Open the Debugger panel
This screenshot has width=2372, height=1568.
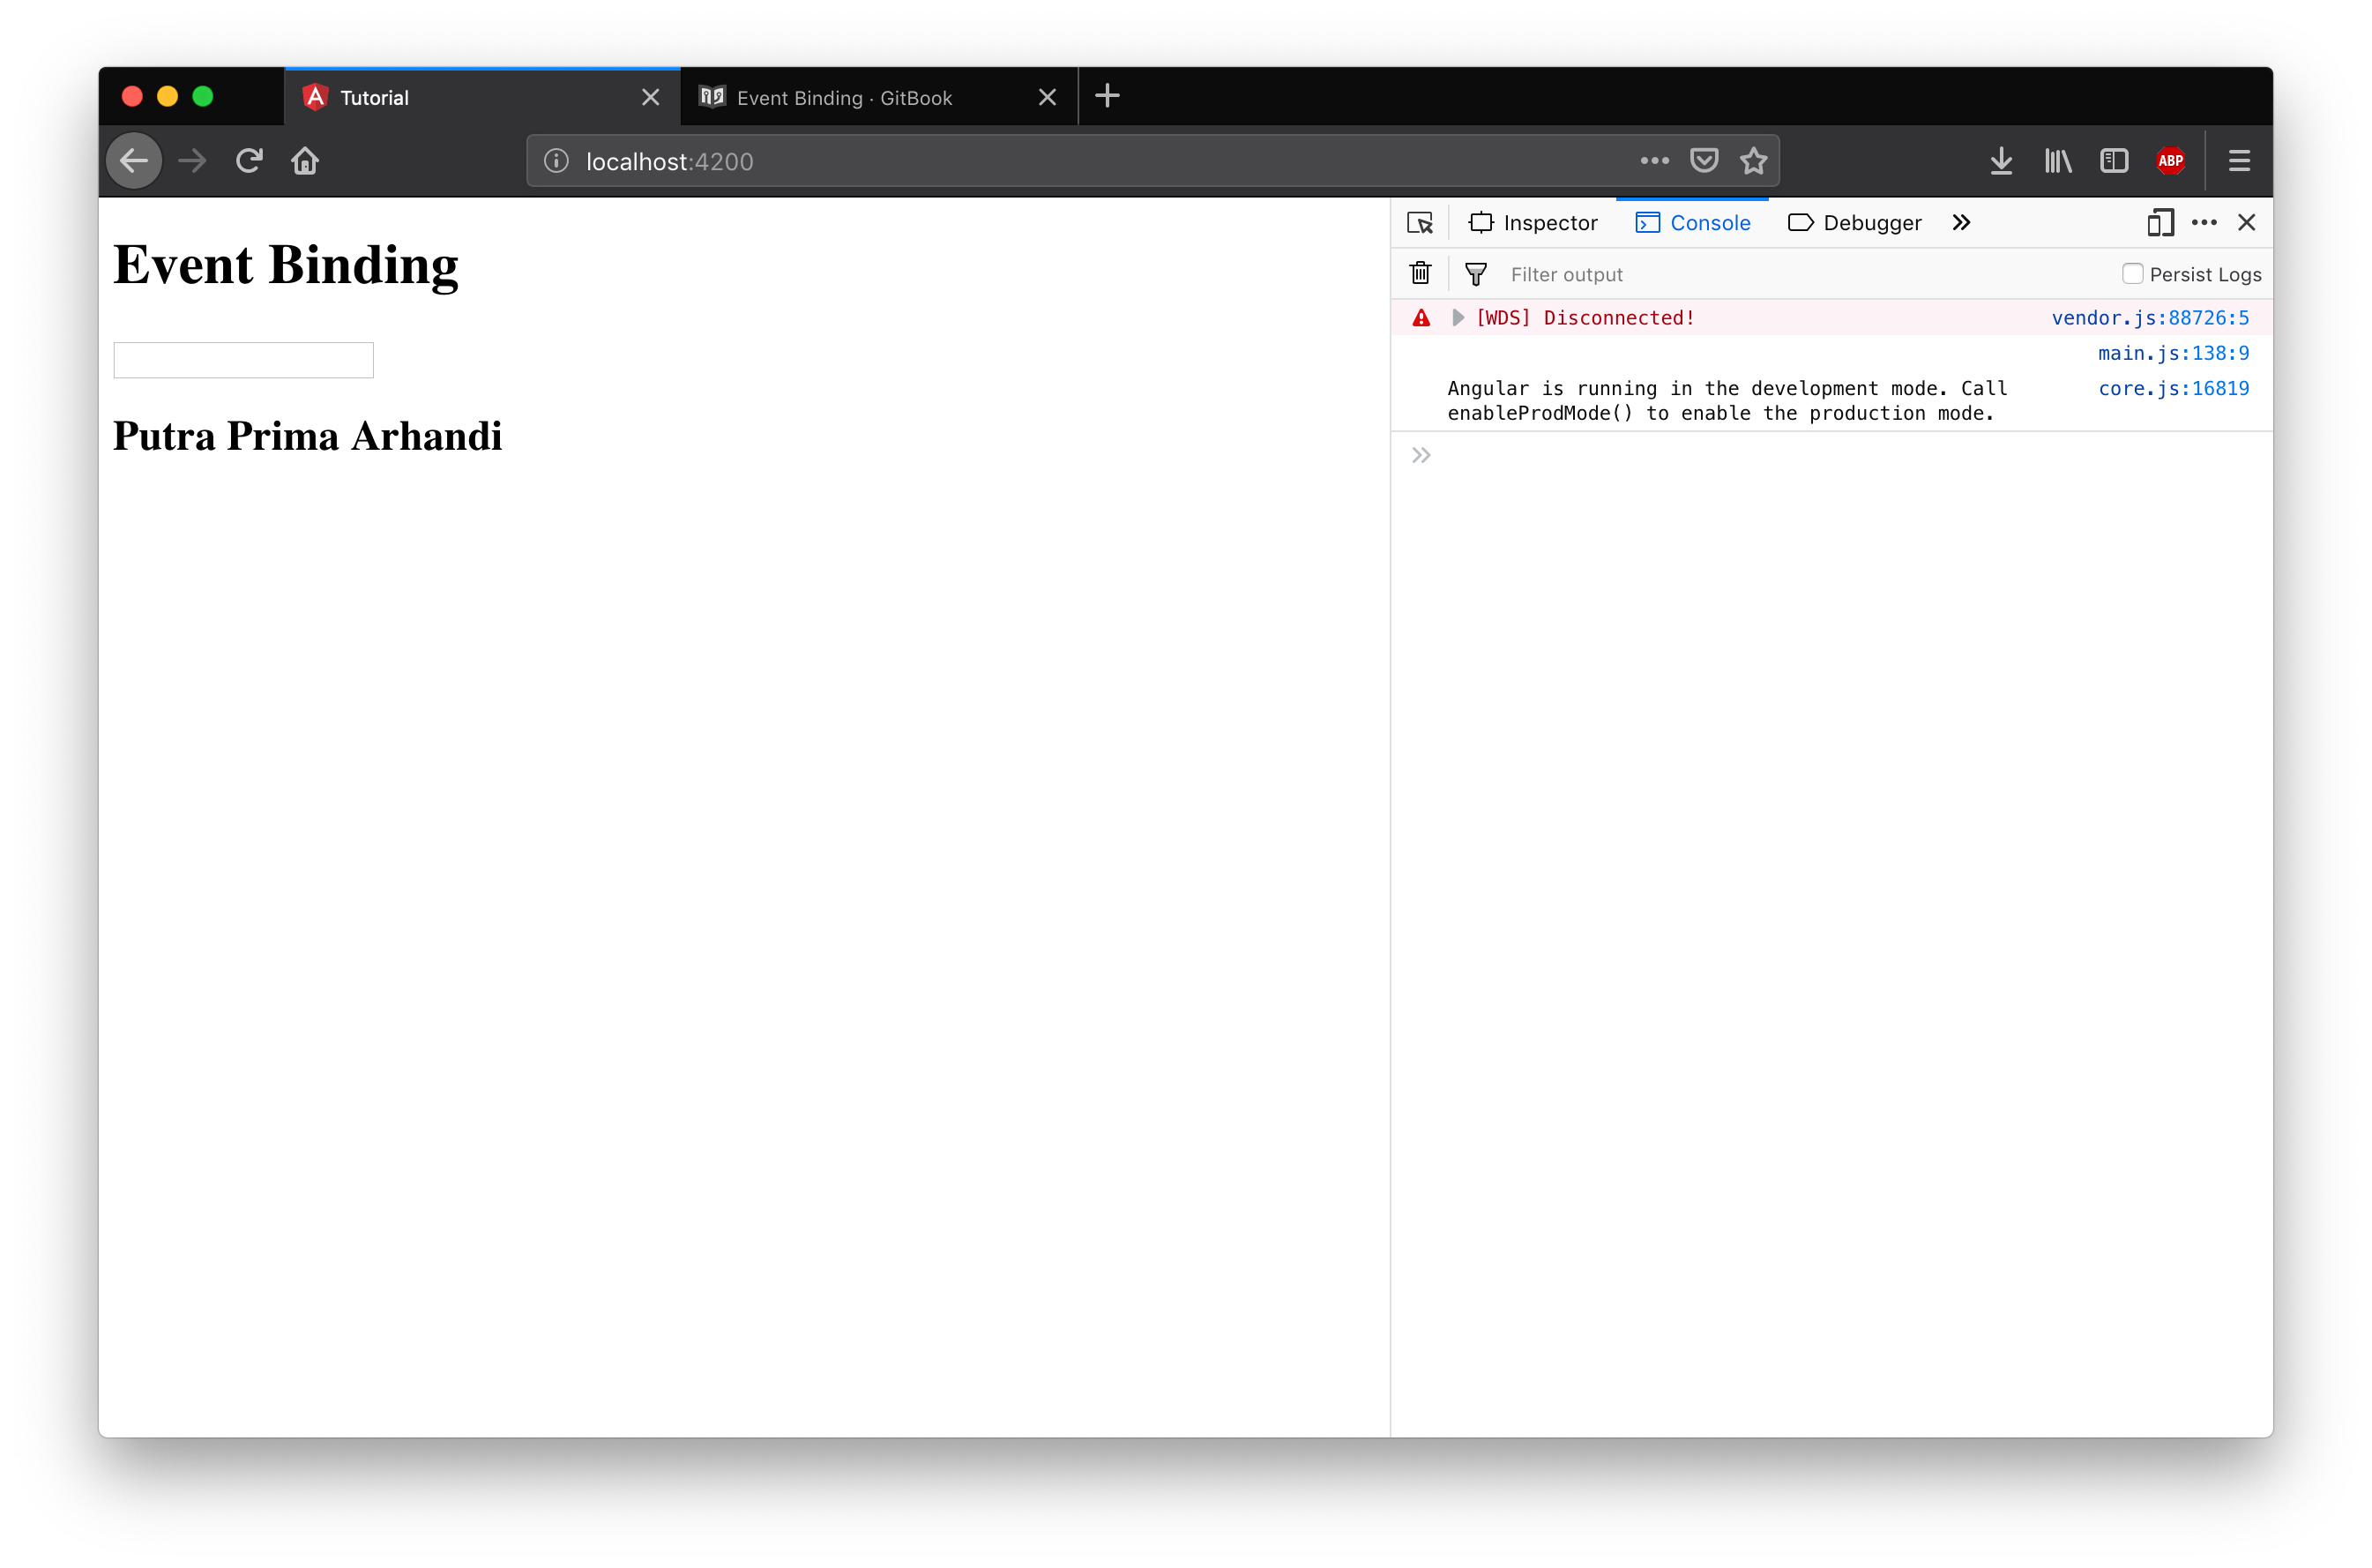coord(1869,222)
